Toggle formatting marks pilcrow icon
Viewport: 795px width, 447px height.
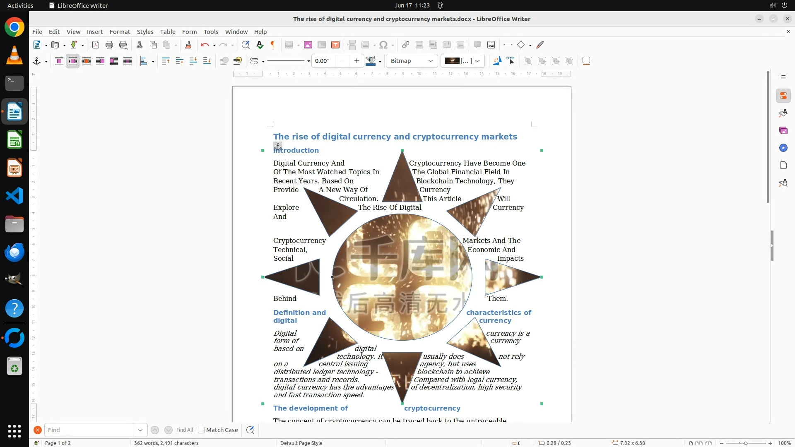pyautogui.click(x=273, y=45)
